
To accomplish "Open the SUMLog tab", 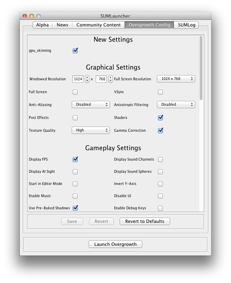I will [186, 25].
